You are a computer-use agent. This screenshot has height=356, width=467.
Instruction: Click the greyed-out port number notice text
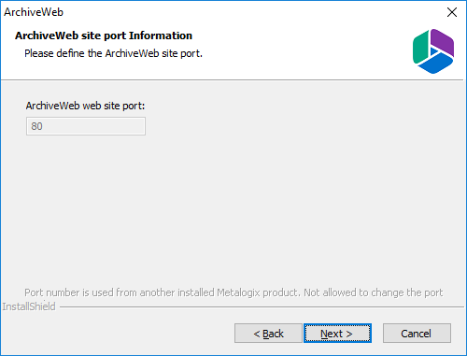(233, 292)
